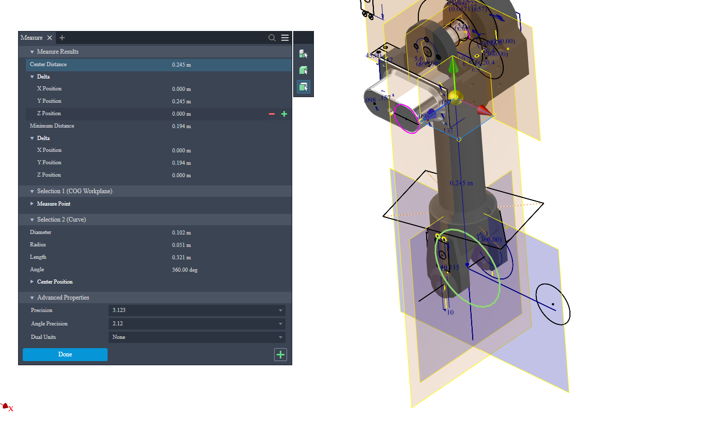Click the green plus icon on Z Position row
The height and width of the screenshot is (421, 708).
click(x=284, y=114)
